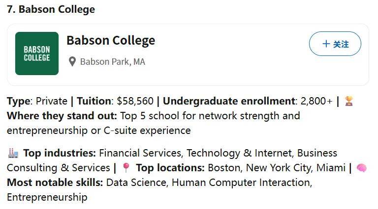Click the trophy emoji icon
The width and height of the screenshot is (378, 209).
tap(348, 101)
